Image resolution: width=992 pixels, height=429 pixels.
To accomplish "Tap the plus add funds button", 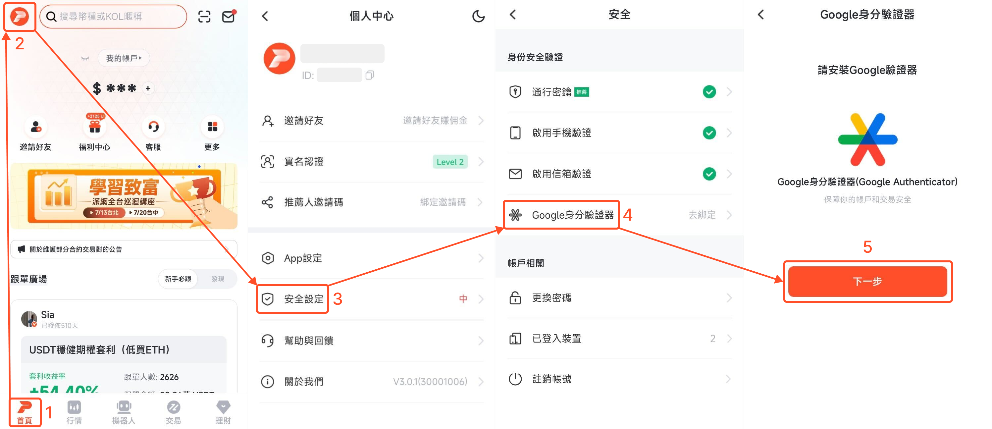I will (x=148, y=88).
